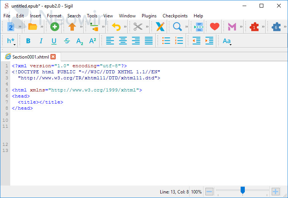Click the zoom slider handle

tap(243, 190)
